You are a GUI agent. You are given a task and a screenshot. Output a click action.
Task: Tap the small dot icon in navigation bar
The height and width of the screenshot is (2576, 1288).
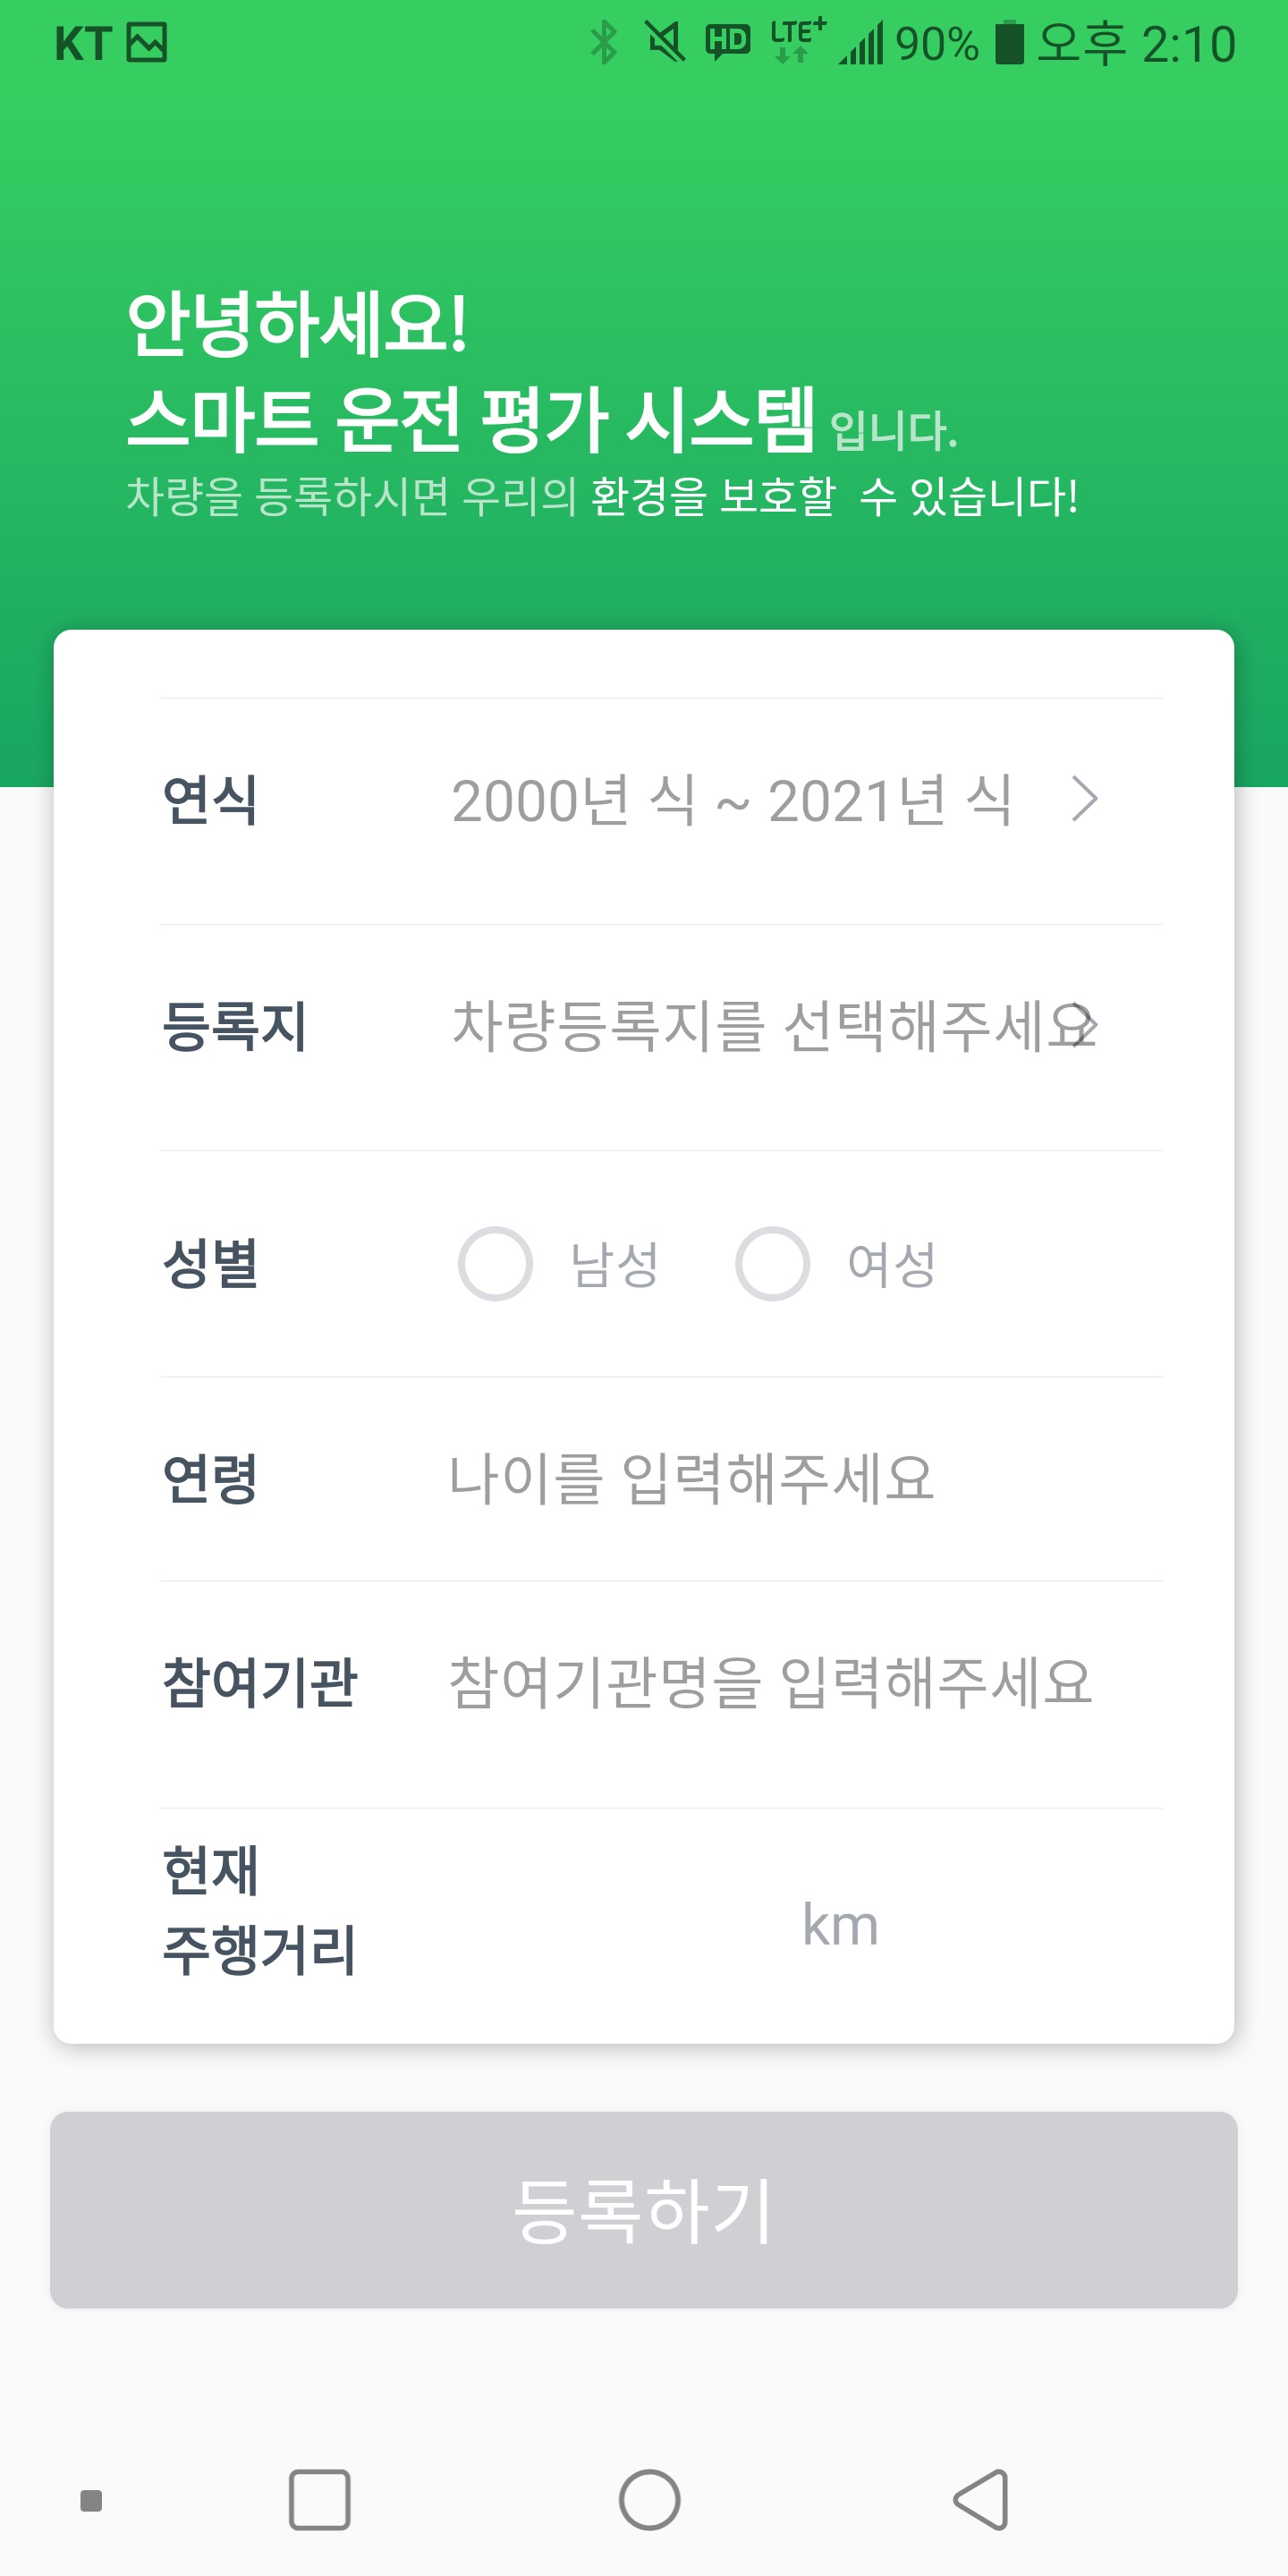pos(91,2500)
